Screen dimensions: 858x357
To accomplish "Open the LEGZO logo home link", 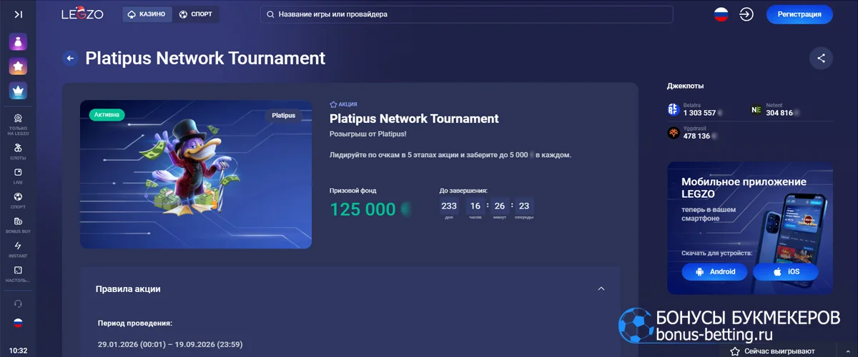I will pos(82,14).
